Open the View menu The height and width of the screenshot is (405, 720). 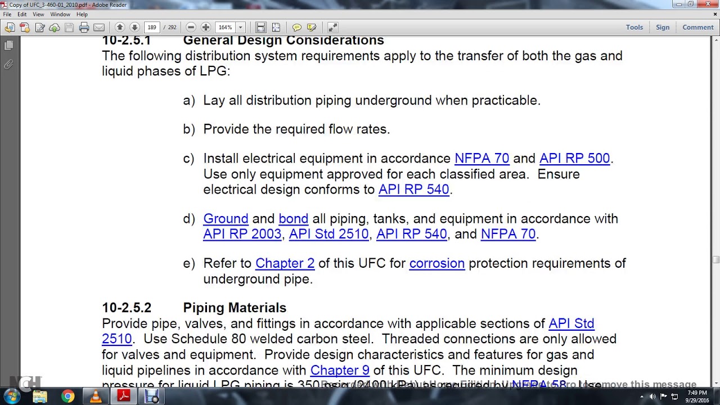pos(38,14)
